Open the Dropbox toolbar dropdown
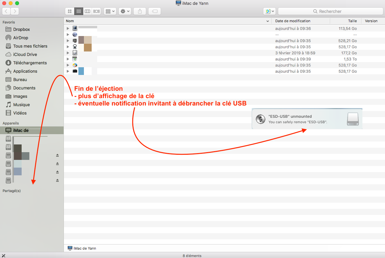 tap(269, 11)
